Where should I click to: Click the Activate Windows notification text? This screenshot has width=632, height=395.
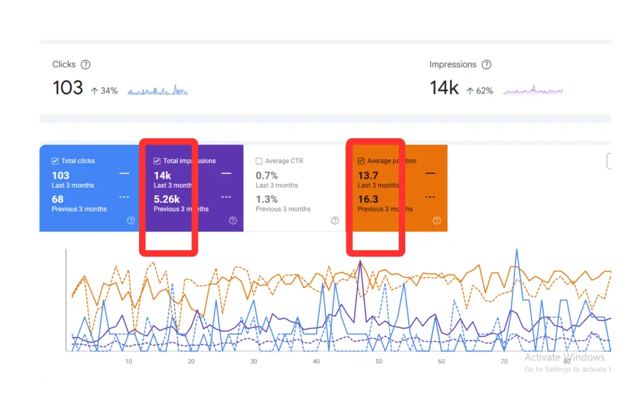[x=564, y=357]
